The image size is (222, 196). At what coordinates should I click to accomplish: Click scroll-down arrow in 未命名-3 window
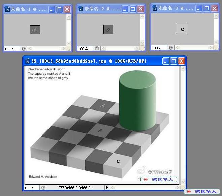[216, 42]
